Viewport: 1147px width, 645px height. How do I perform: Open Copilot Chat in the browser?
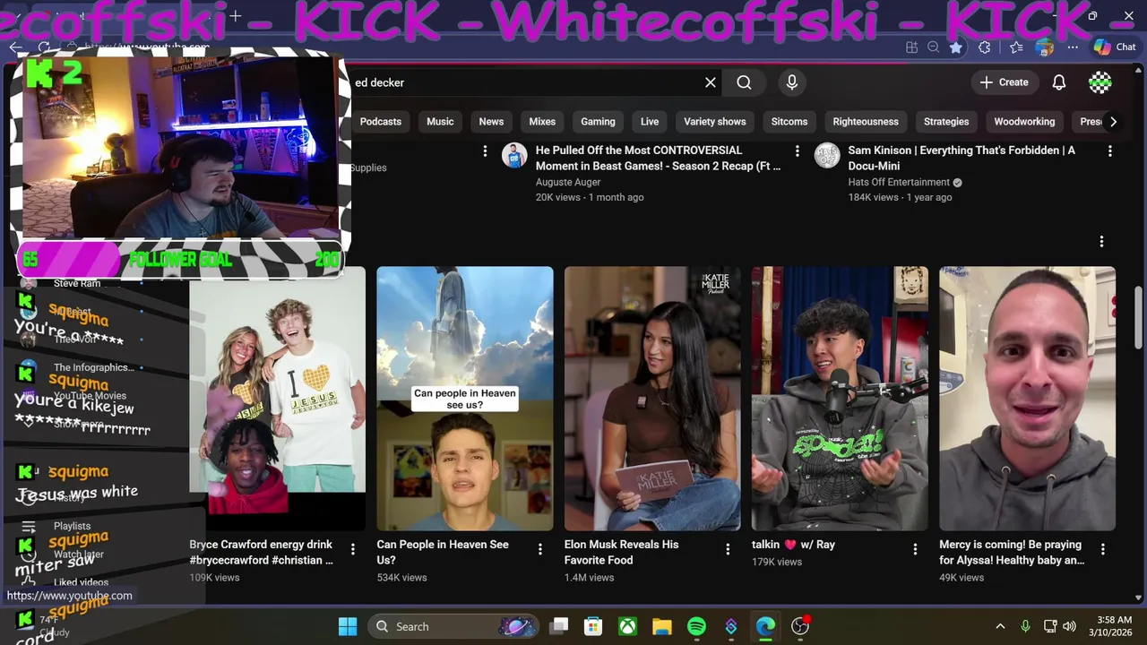[x=1115, y=47]
